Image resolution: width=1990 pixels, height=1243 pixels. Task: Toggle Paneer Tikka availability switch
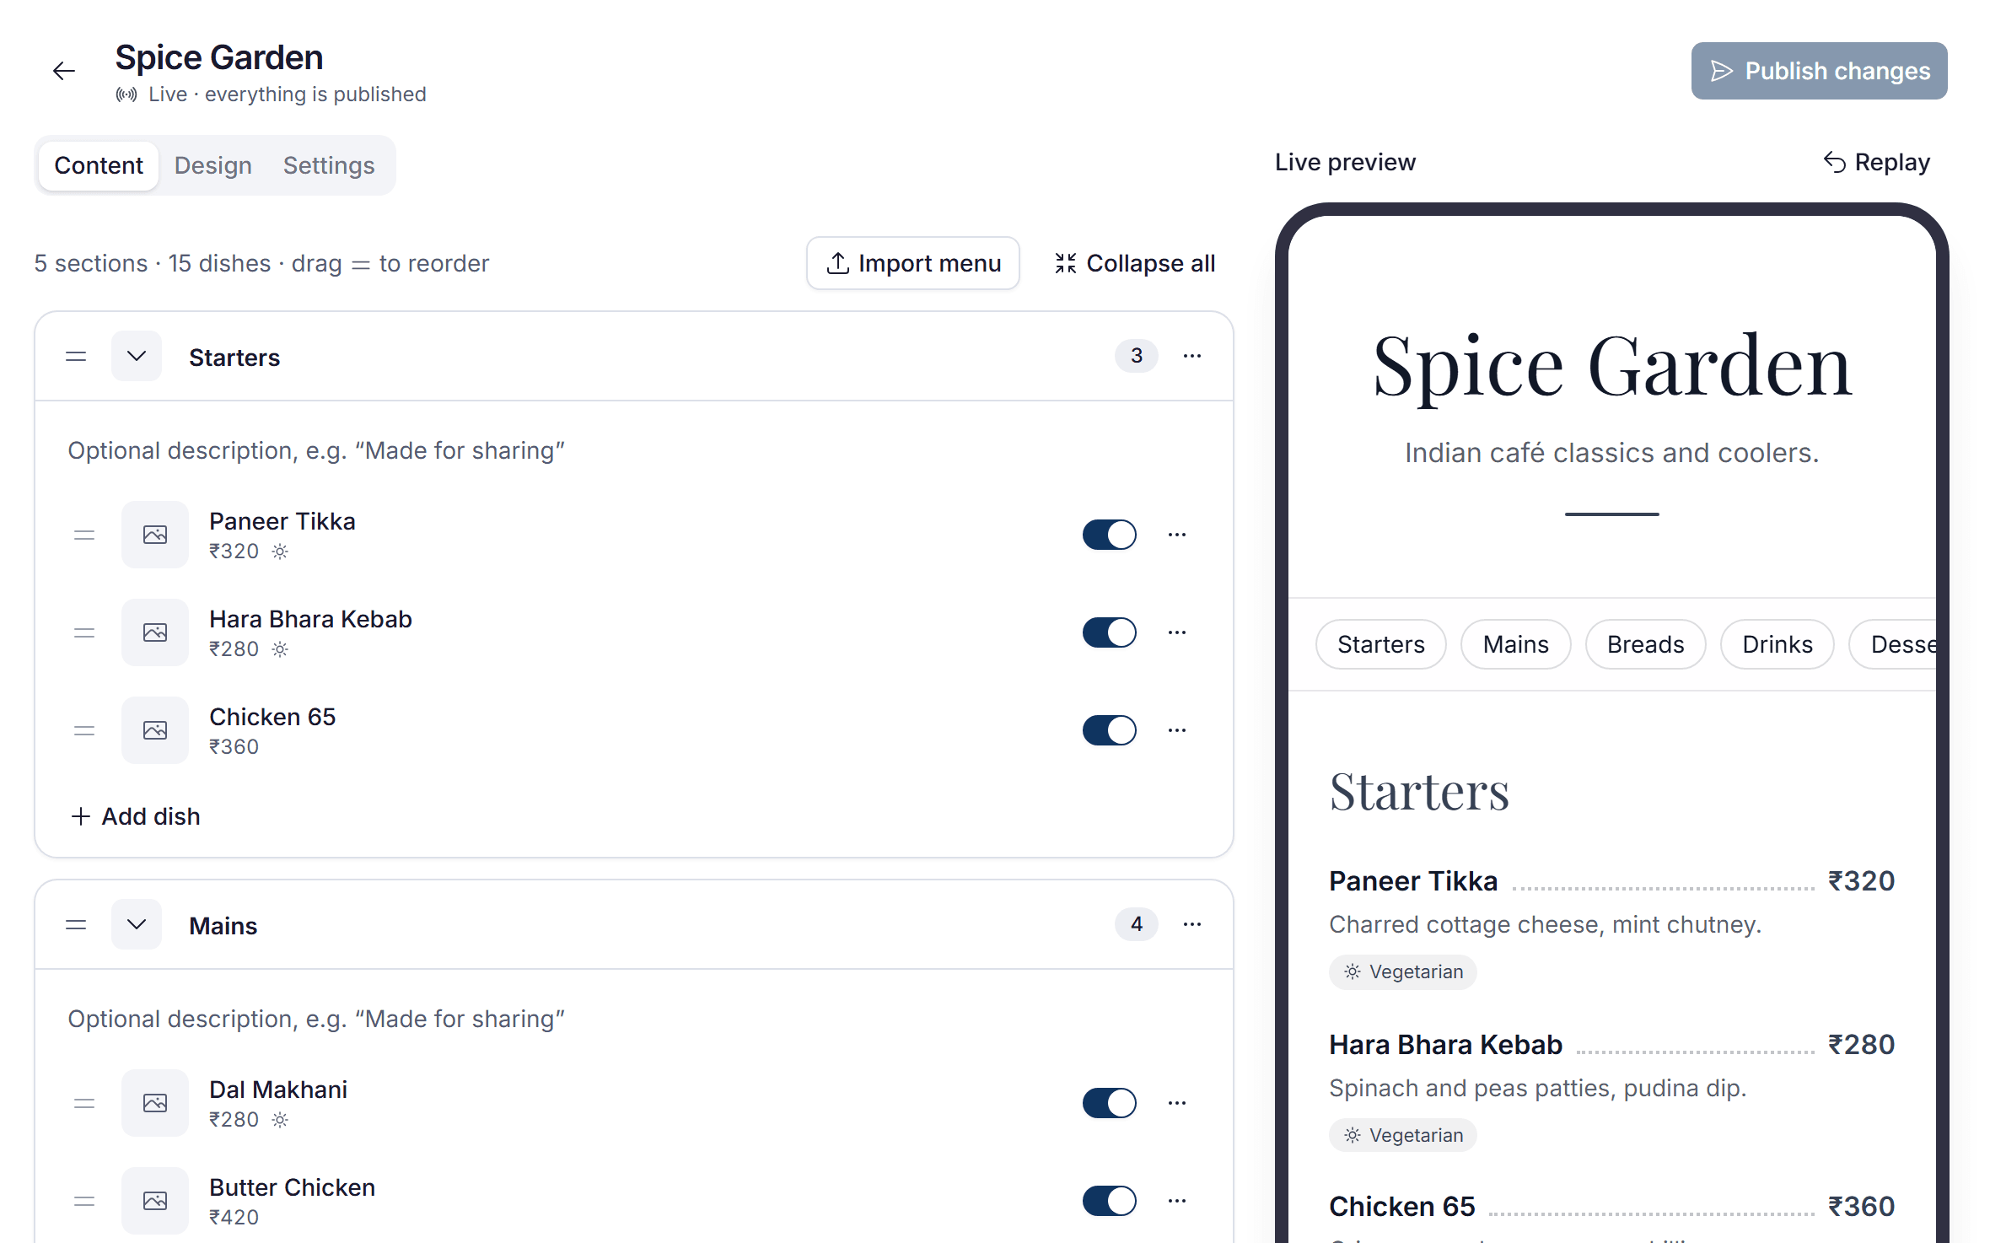(1110, 535)
